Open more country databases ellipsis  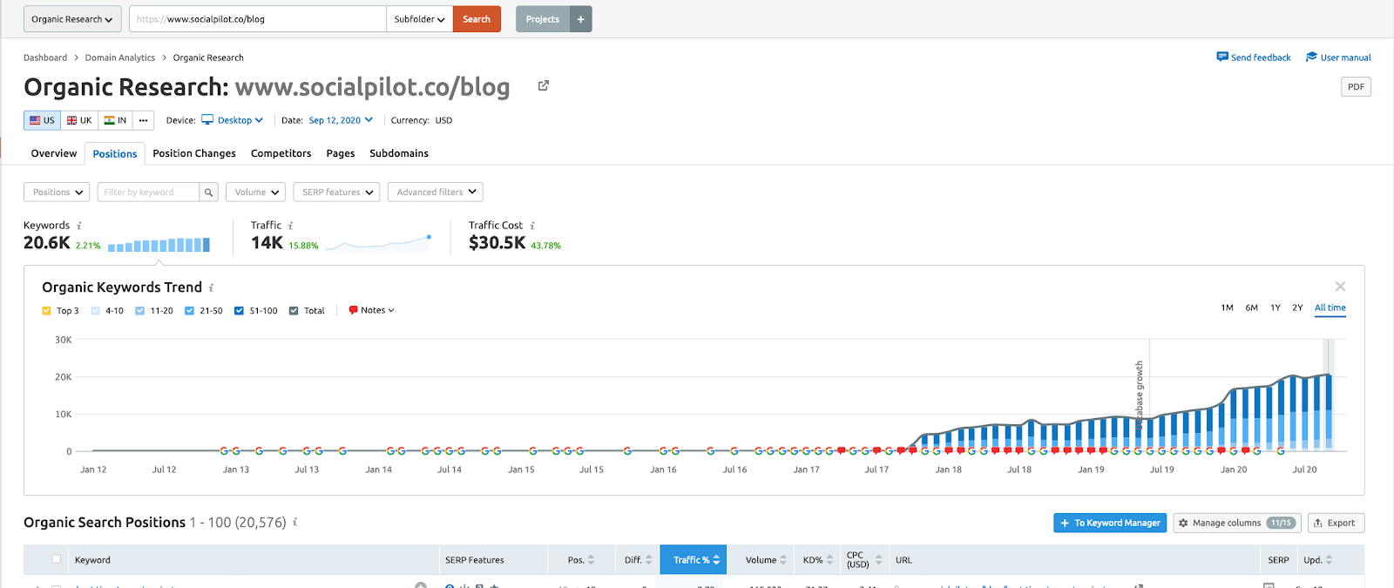(143, 120)
